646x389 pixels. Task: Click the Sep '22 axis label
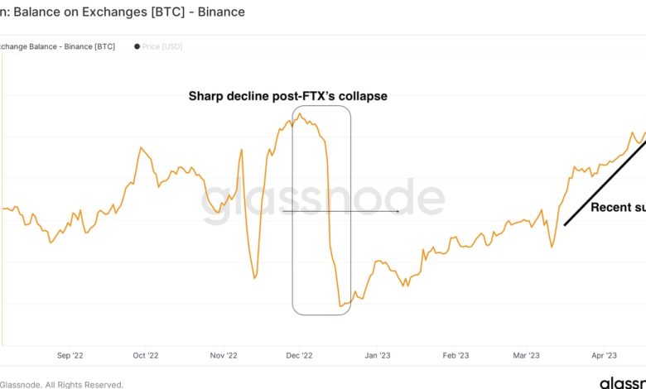coord(70,355)
